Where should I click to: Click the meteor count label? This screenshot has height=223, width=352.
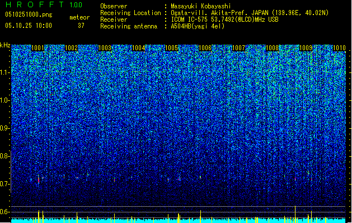pyautogui.click(x=79, y=17)
